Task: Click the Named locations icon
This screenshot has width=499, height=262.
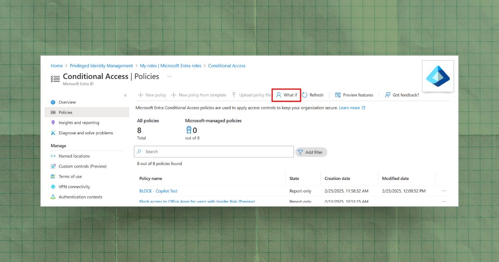Action: click(53, 156)
